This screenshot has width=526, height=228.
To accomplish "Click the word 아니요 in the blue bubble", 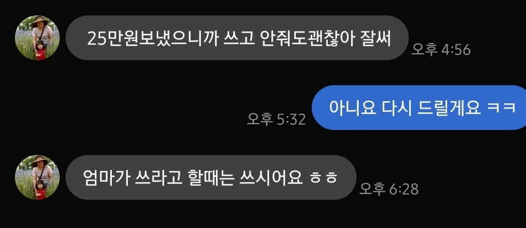I will [x=352, y=108].
